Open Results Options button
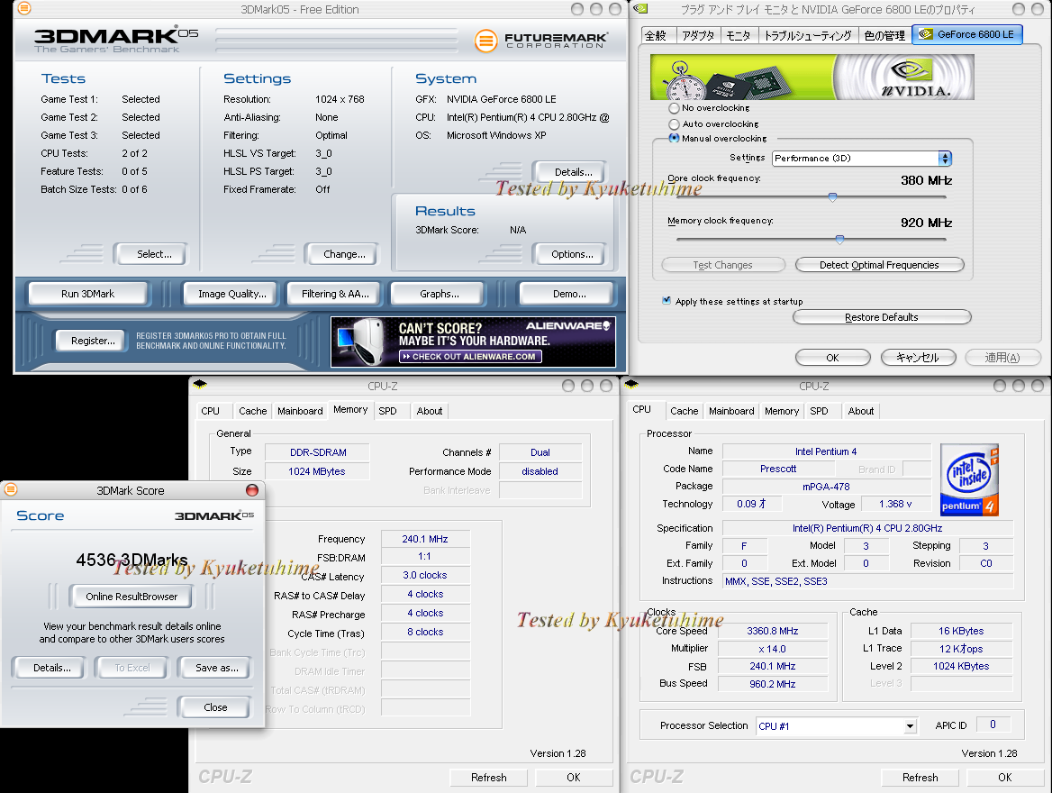1052x793 pixels. (572, 254)
